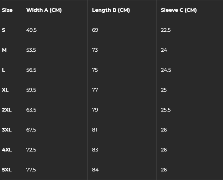The height and width of the screenshot is (180, 223).
Task: Click the 73 length value for M
Action: tap(95, 50)
